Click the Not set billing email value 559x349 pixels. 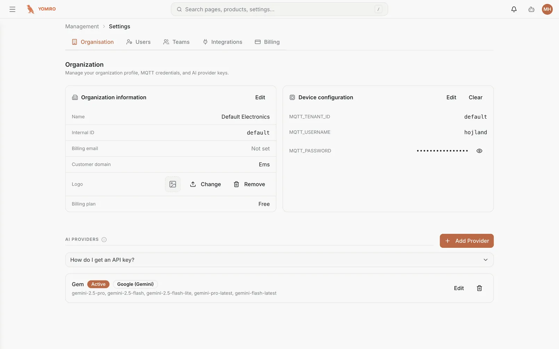(x=260, y=149)
